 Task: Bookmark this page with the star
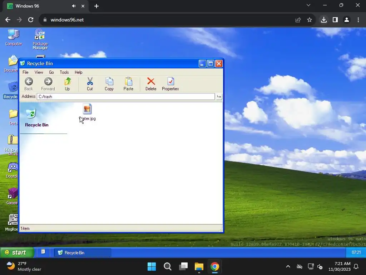pyautogui.click(x=310, y=20)
